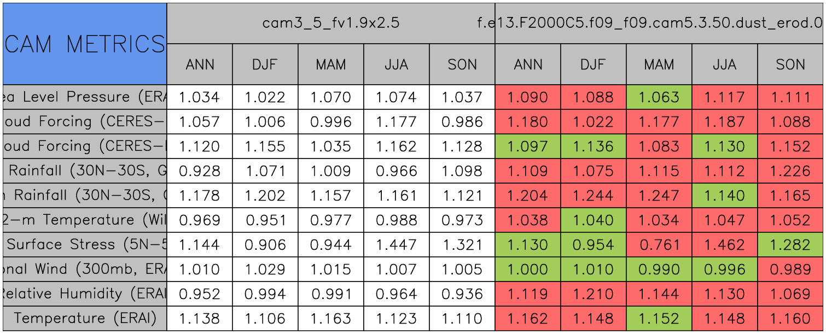Viewport: 826px width, 334px height.
Task: Select the Relative Humidity row label
Action: (x=85, y=294)
